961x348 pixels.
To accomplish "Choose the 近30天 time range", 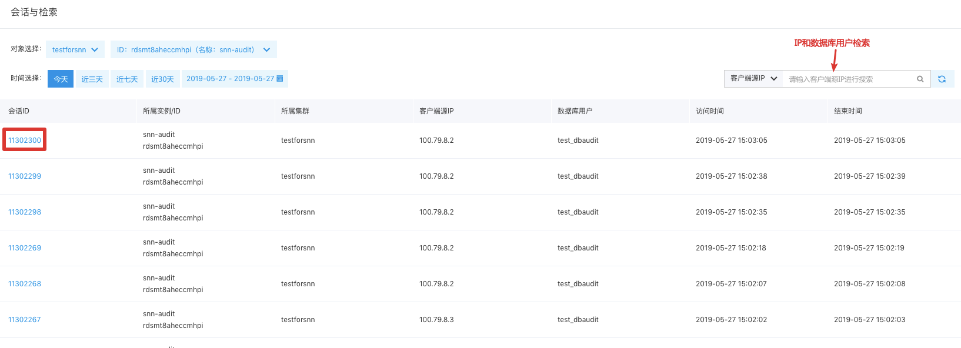I will point(162,79).
